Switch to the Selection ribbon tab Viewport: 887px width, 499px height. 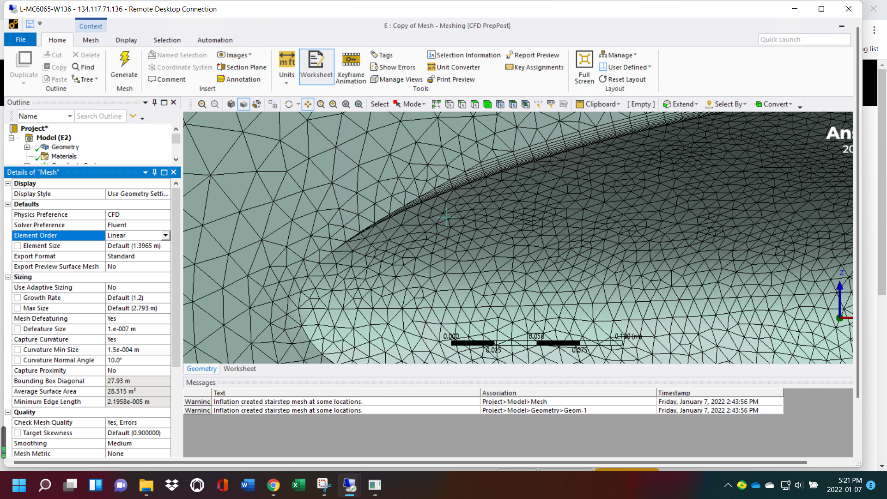pyautogui.click(x=167, y=40)
